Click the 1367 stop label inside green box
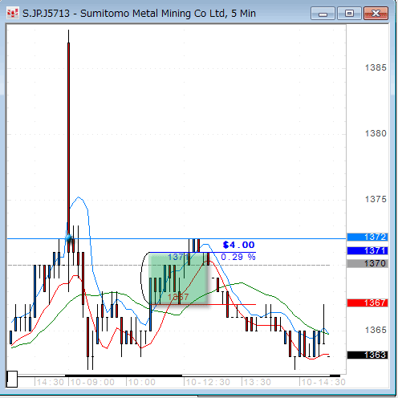This screenshot has width=398, height=398. click(178, 297)
